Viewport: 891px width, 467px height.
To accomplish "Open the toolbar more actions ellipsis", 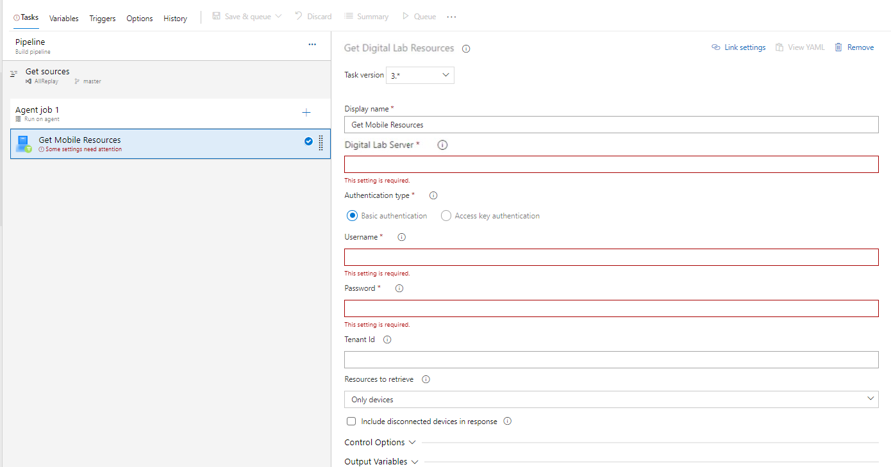I will [451, 17].
